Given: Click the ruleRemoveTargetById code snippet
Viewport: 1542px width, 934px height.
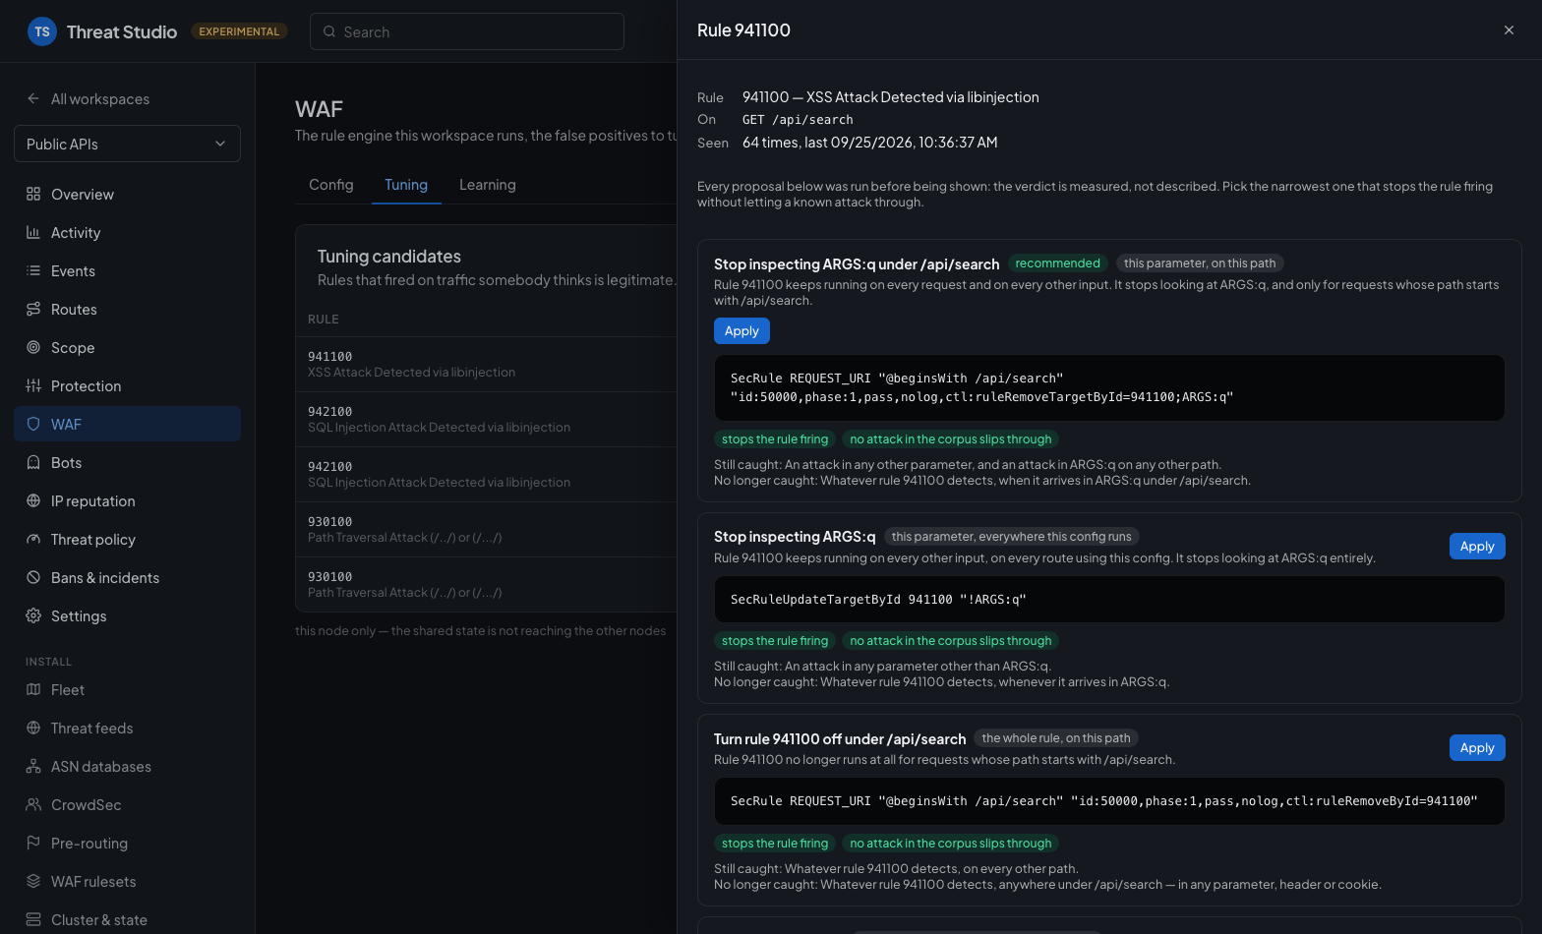Looking at the screenshot, I should pyautogui.click(x=1109, y=388).
